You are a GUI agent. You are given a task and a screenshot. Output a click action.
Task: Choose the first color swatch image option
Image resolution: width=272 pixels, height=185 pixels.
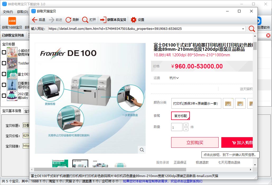(228, 103)
